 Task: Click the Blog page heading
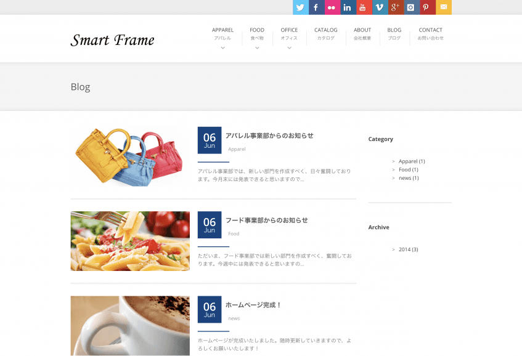click(x=80, y=87)
